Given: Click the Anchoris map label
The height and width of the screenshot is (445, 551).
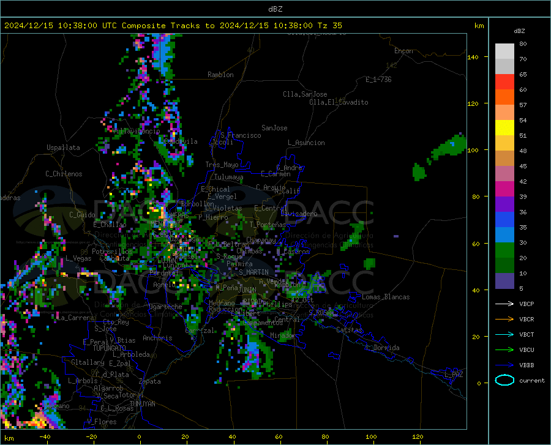Looking at the screenshot, I should [x=157, y=338].
